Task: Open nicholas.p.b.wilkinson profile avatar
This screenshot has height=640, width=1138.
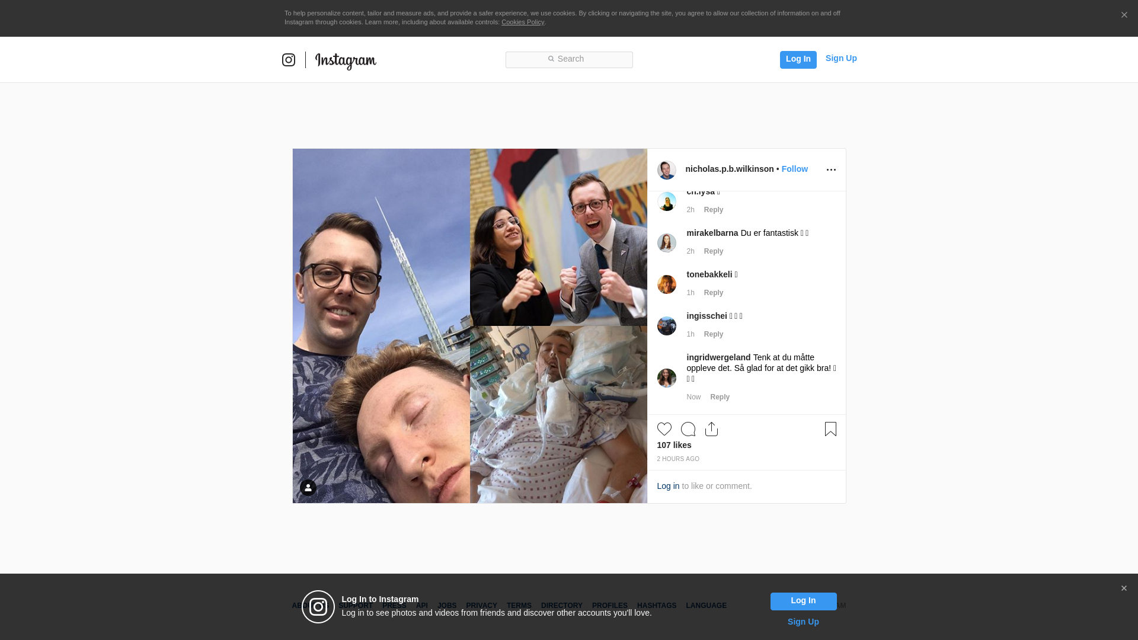Action: pos(667,170)
